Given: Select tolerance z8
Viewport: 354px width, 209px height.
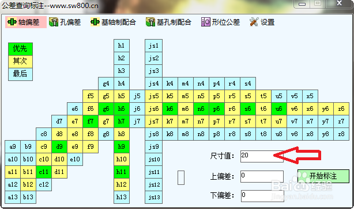Looking at the screenshot, I should click(341, 134).
